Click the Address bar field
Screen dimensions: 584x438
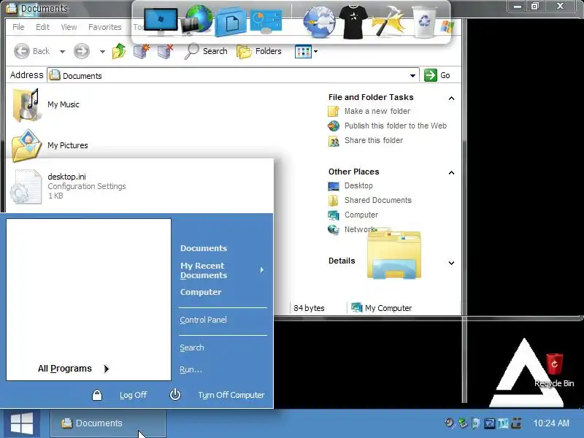pos(232,75)
